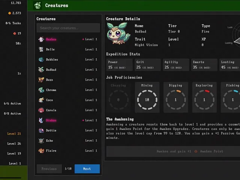Select Chroma's creature icon
The width and height of the screenshot is (240, 180).
tap(41, 90)
